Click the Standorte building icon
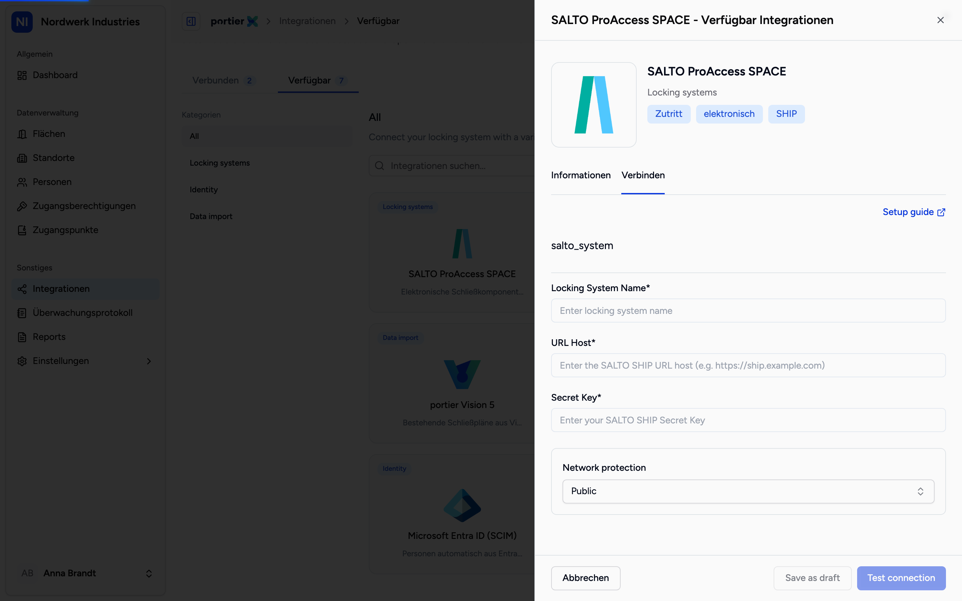Screen dimensions: 962x601 pos(22,158)
